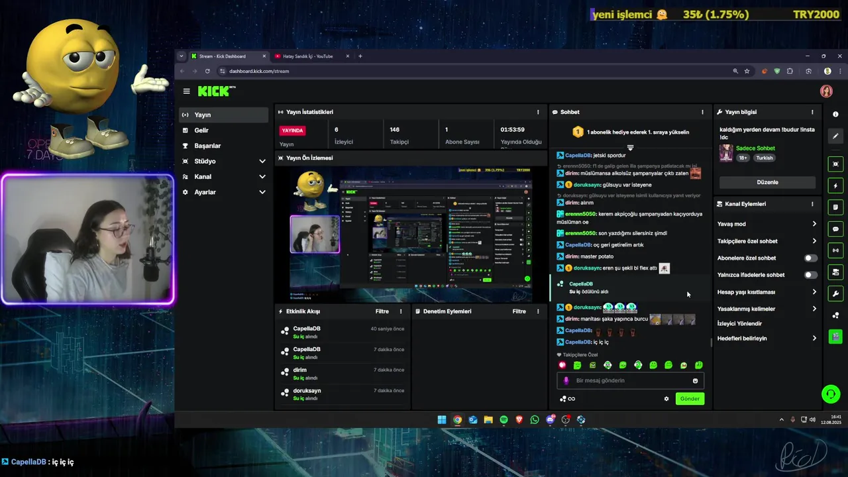Click the dirim row in Etkinlik Akışı
The height and width of the screenshot is (477, 848).
[343, 374]
